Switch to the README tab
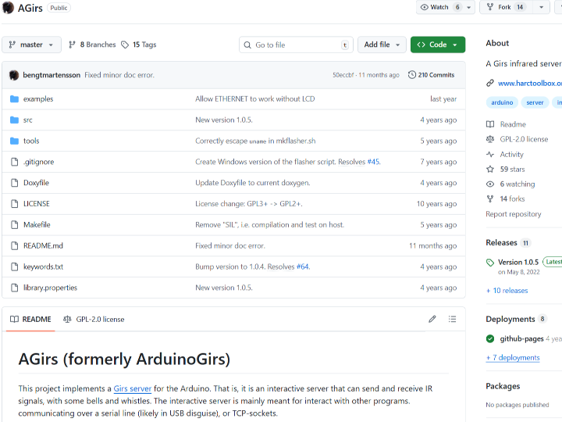 tap(30, 319)
